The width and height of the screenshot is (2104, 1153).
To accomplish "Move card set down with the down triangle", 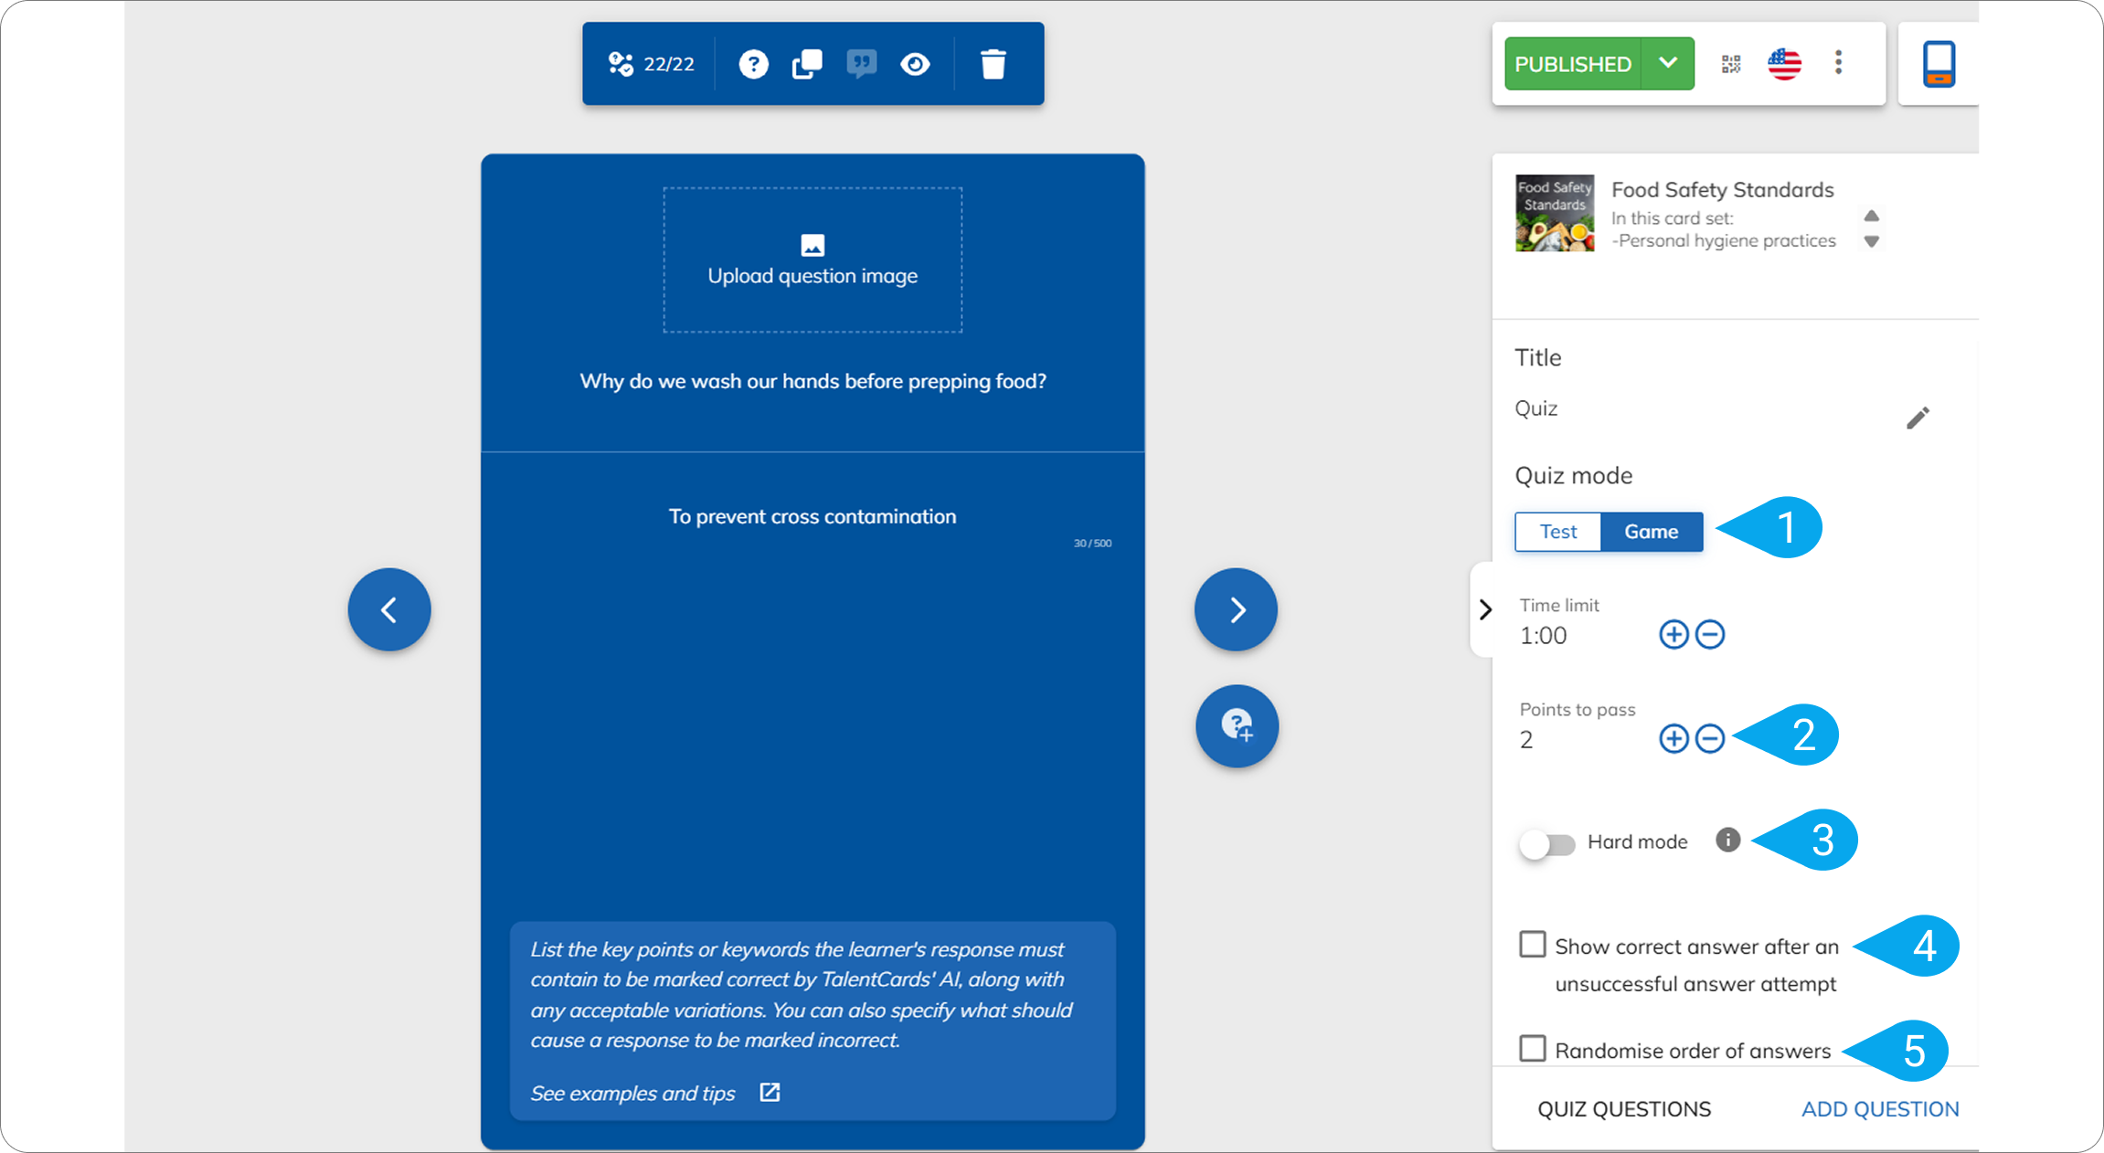I will click(1872, 241).
